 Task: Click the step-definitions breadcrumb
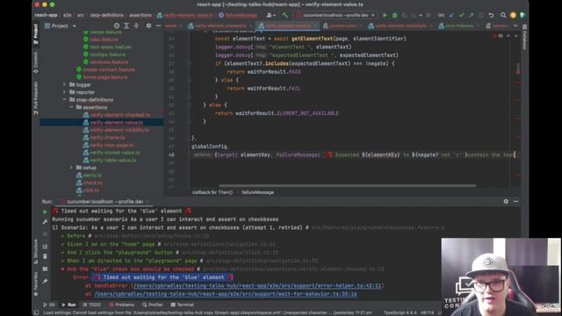pyautogui.click(x=107, y=16)
